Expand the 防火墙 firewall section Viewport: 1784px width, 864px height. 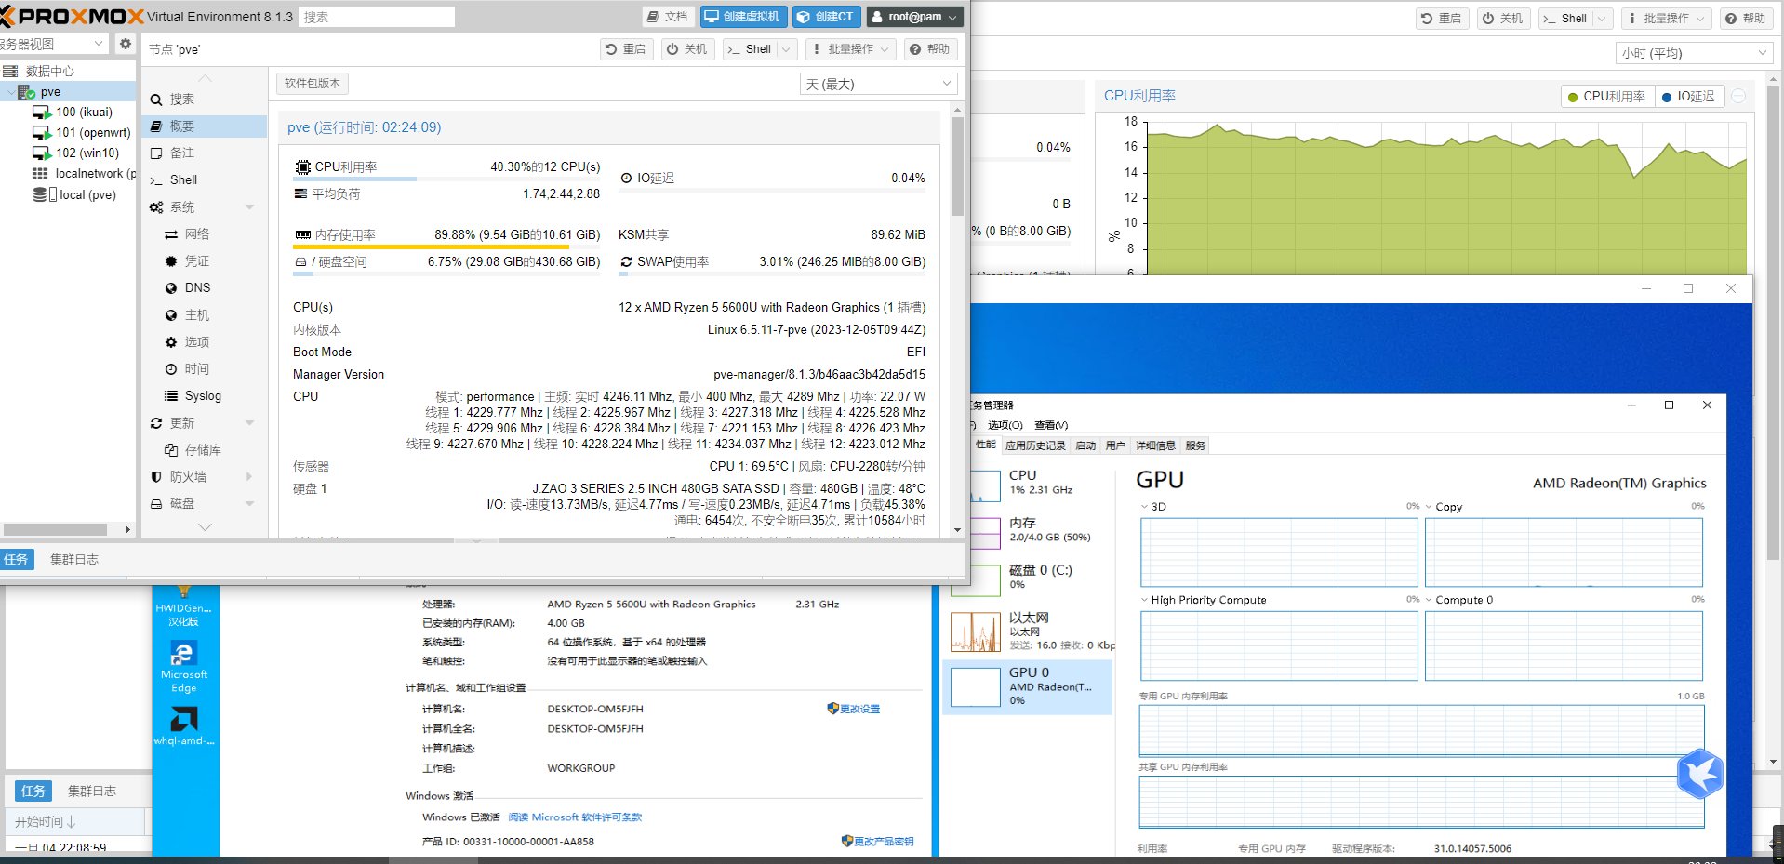coord(249,477)
